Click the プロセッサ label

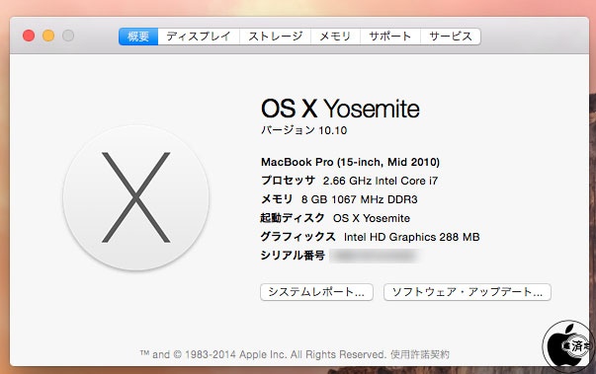[289, 181]
